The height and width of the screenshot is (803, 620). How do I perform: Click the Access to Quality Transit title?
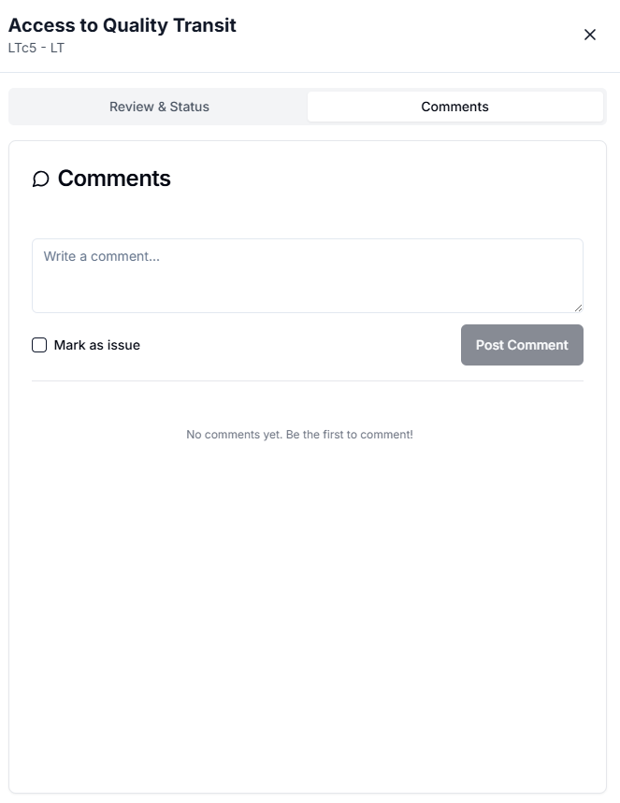click(123, 25)
